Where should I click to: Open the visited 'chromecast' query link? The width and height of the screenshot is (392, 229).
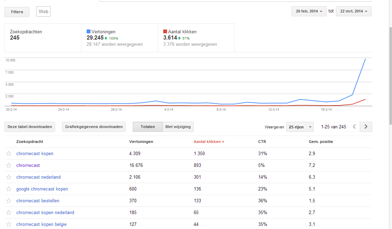[28, 165]
